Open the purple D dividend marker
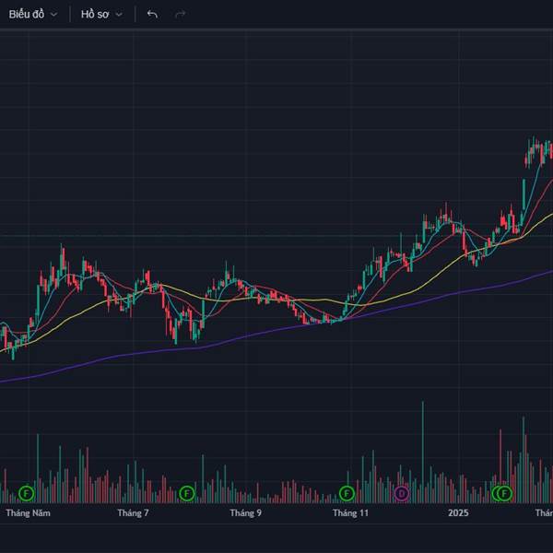Screen dimensions: 553x553 click(x=401, y=493)
